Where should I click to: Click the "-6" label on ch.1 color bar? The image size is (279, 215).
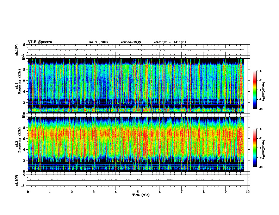(x=260, y=71)
